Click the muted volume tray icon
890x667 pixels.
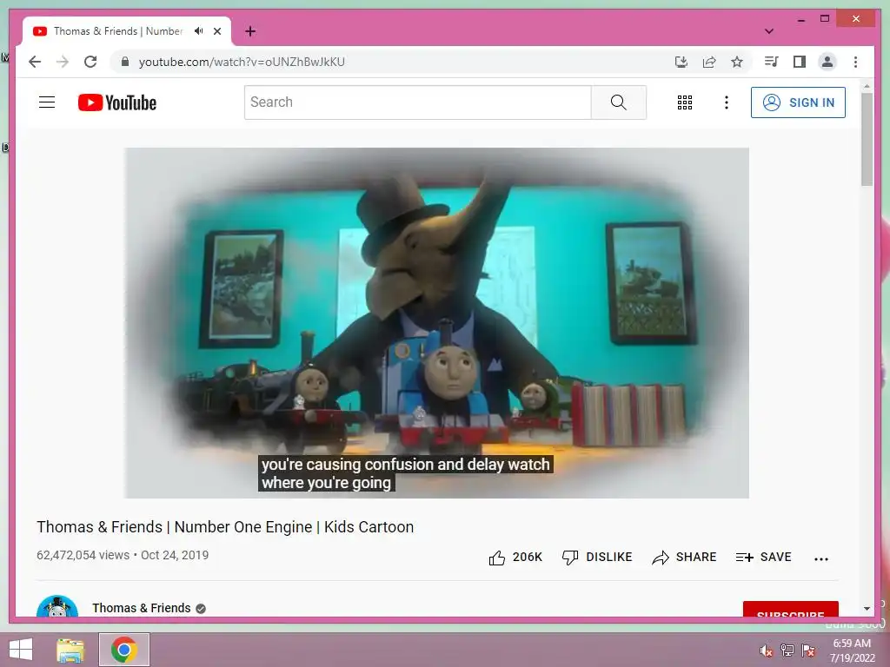(767, 650)
